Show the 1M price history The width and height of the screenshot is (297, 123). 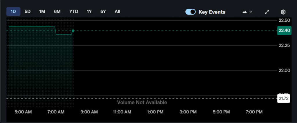(42, 12)
